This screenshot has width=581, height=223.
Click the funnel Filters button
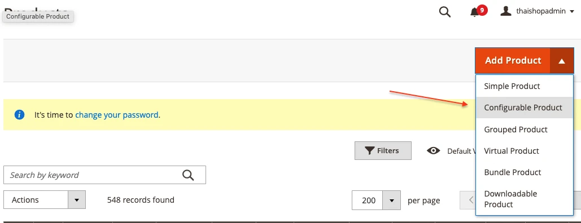(x=383, y=150)
